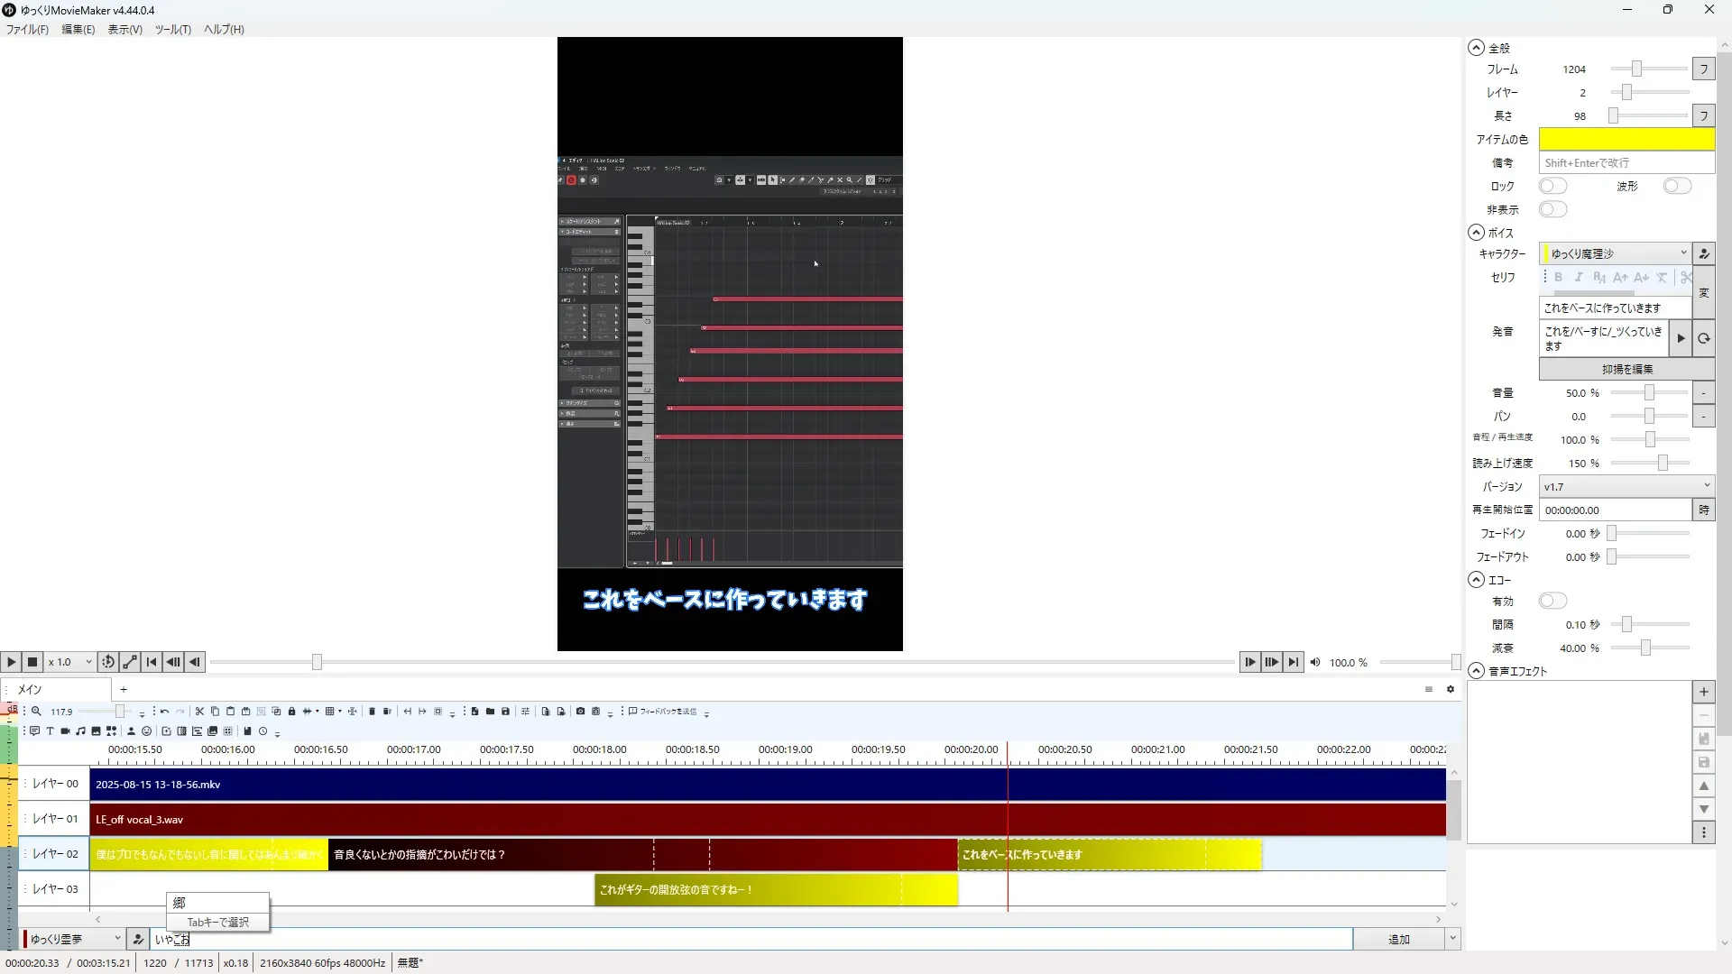Click the trash delete icon in toolbar

pos(372,712)
